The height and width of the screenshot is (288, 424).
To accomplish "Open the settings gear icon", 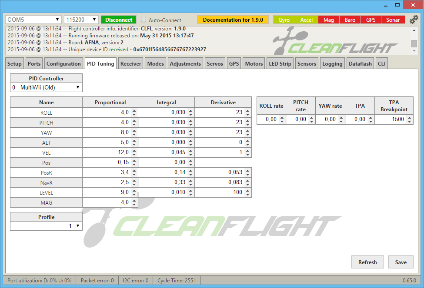I will click(x=414, y=20).
